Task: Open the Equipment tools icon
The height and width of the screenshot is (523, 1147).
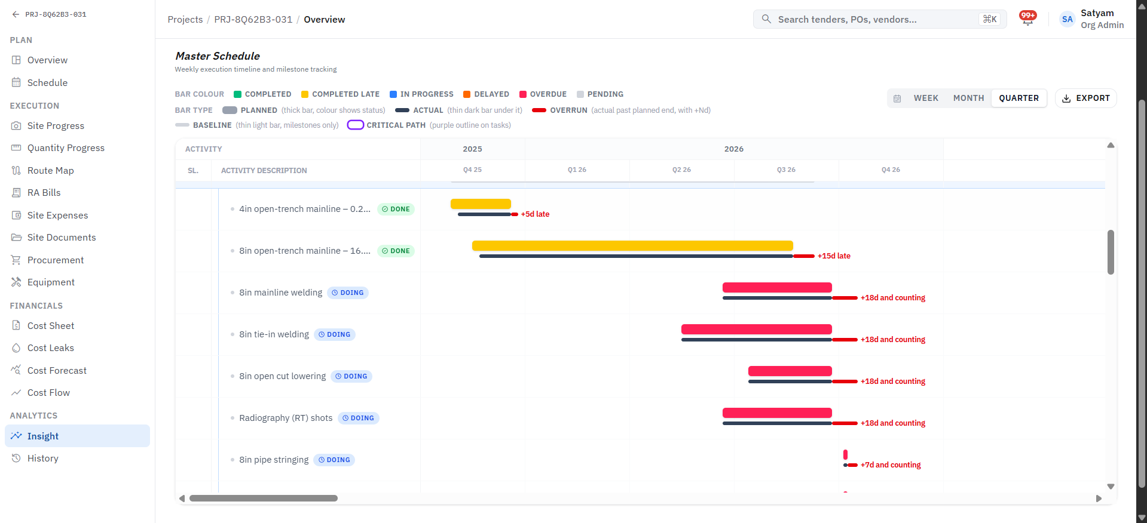Action: (16, 282)
